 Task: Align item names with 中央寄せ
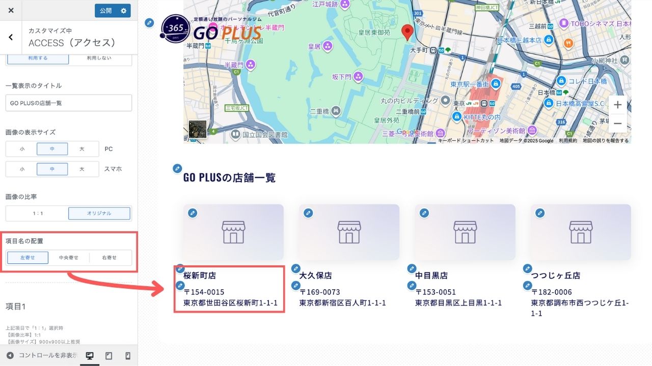click(x=69, y=258)
